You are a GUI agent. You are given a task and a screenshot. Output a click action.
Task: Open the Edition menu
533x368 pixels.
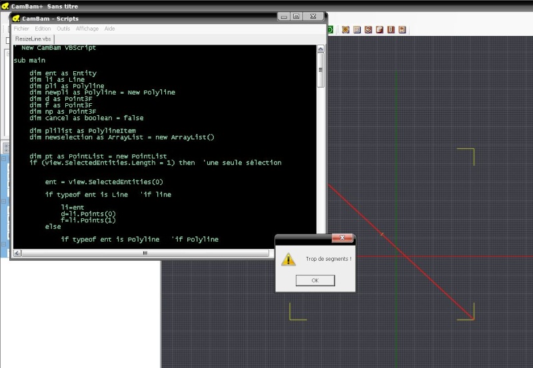point(43,29)
